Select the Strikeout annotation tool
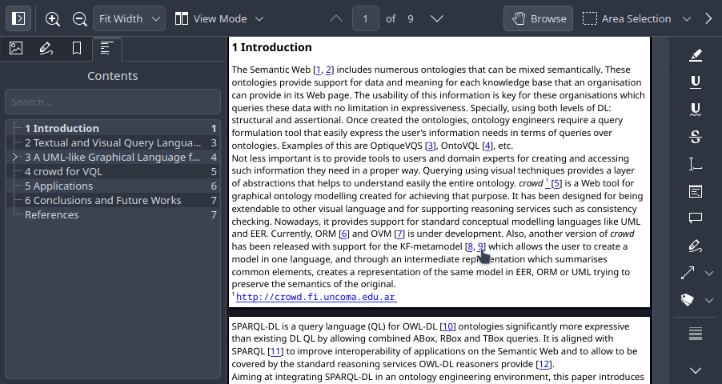This screenshot has width=722, height=384. coord(696,136)
